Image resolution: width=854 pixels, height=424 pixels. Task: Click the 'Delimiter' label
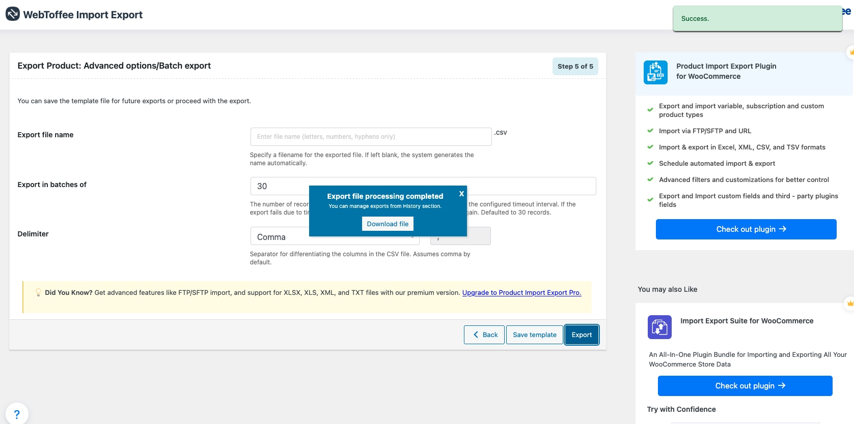(x=33, y=234)
